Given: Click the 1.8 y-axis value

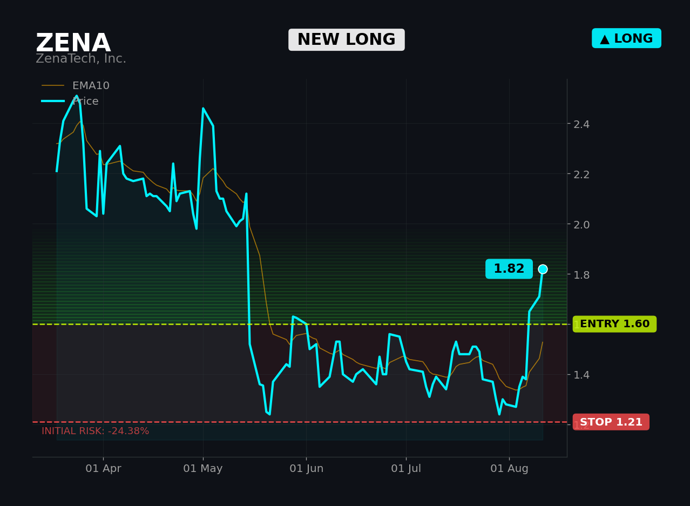Looking at the screenshot, I should [581, 274].
